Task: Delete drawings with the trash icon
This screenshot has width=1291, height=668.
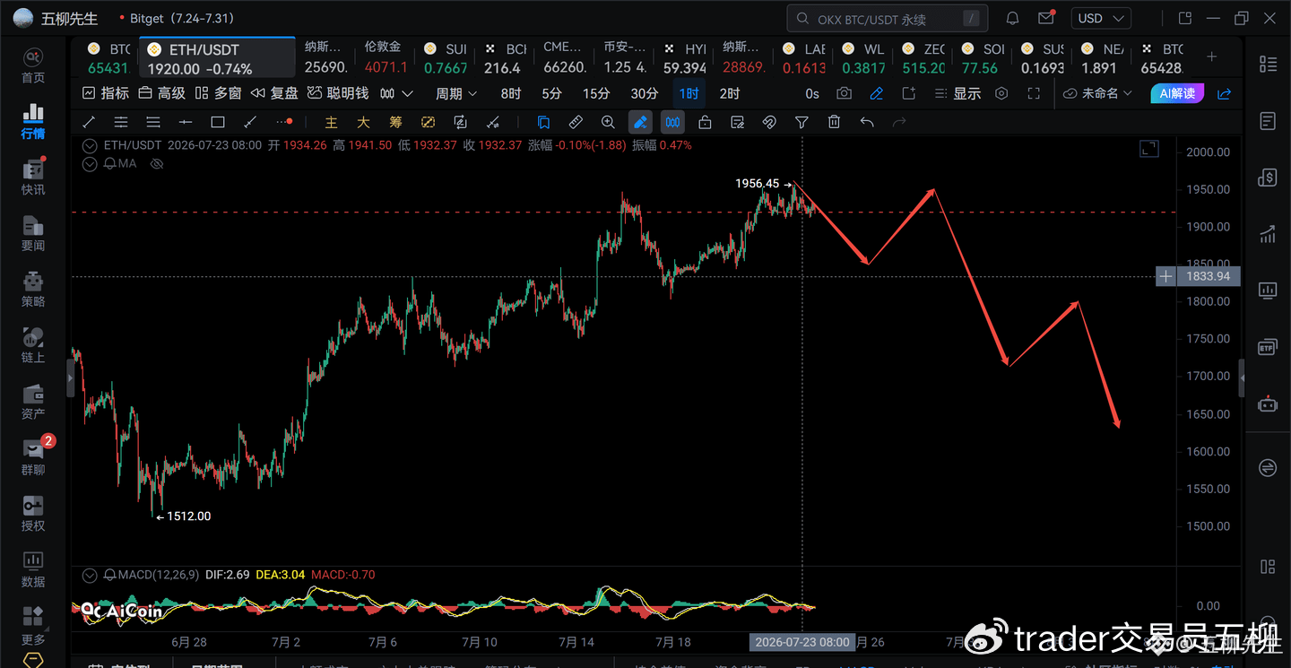Action: [834, 122]
